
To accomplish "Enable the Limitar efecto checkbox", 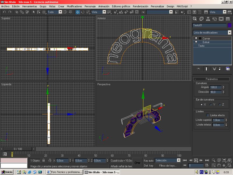I will point(208,115).
